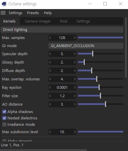Click the AO distance value field
128x151 pixels.
62,104
